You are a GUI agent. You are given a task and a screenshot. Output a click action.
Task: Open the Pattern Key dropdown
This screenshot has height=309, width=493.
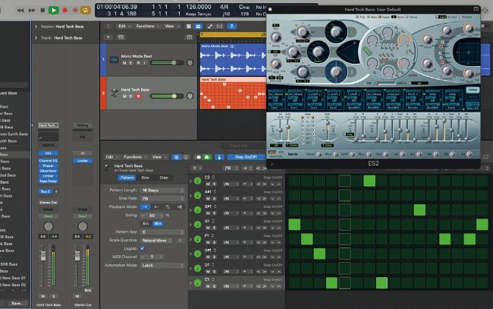click(x=162, y=232)
